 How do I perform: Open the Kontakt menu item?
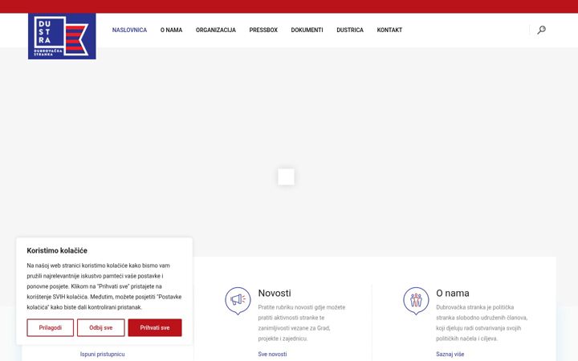click(x=389, y=30)
